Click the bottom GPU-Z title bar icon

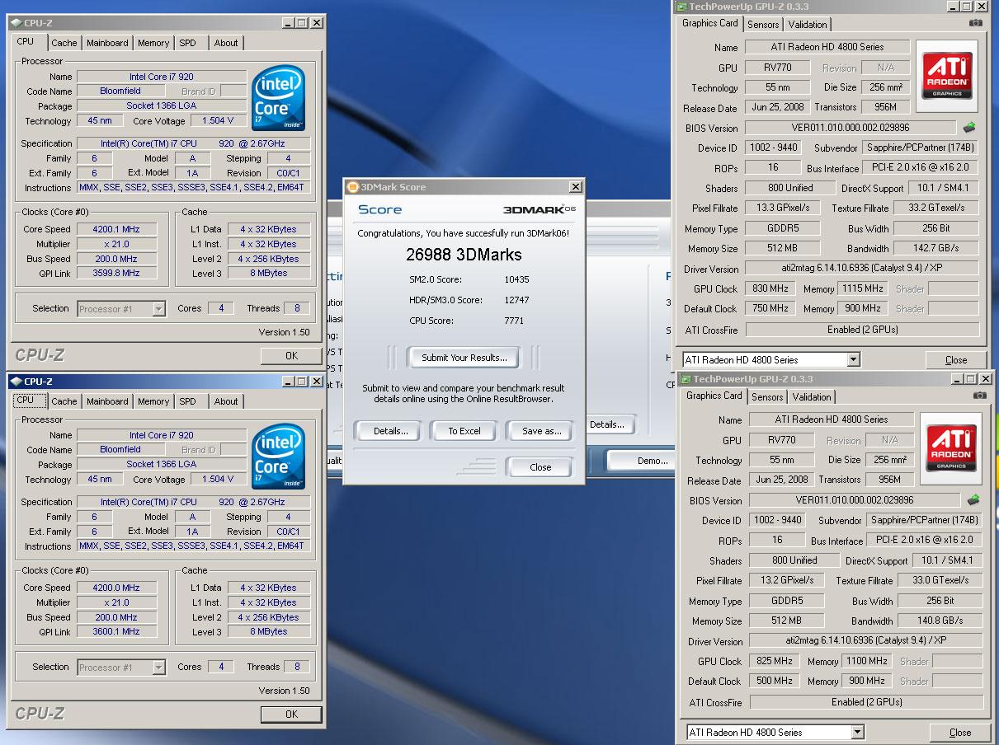click(x=685, y=379)
